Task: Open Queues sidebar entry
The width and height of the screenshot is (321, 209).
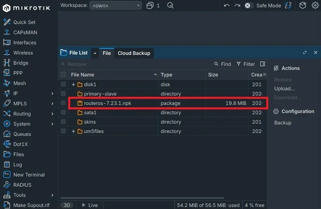Action: click(x=17, y=134)
